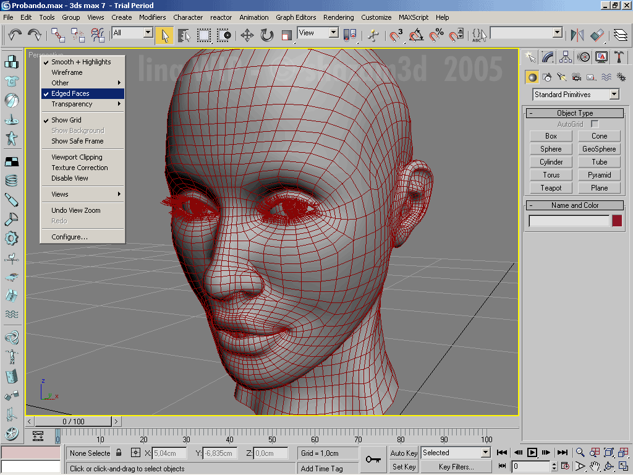The image size is (633, 475).
Task: Open the Modifiers menu
Action: (152, 17)
